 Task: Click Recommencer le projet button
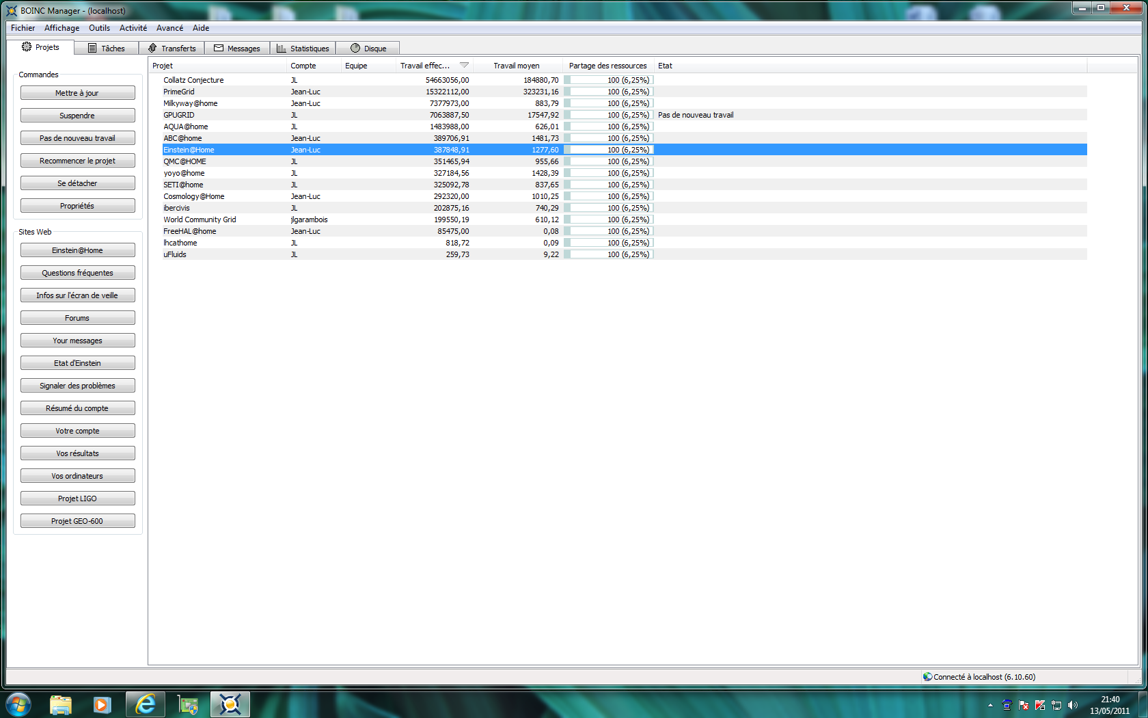pyautogui.click(x=77, y=161)
